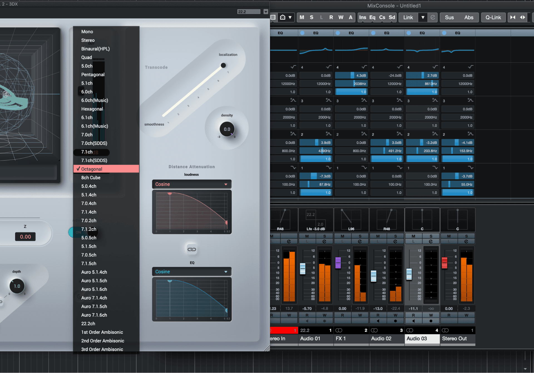This screenshot has height=373, width=534.
Task: Show the Ins inserts rack
Action: tap(363, 17)
